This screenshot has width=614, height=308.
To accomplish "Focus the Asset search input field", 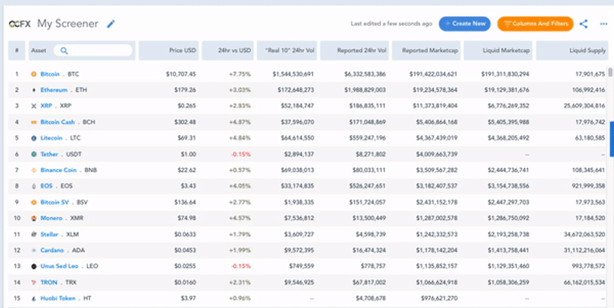I will click(93, 51).
